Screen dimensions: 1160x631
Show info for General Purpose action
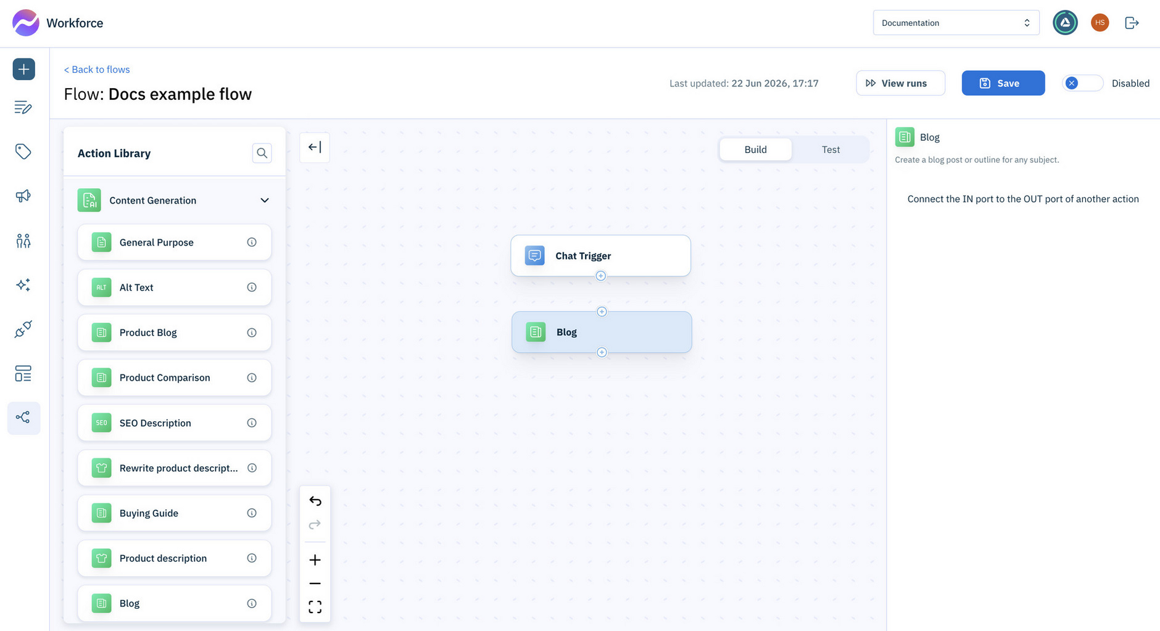(252, 242)
